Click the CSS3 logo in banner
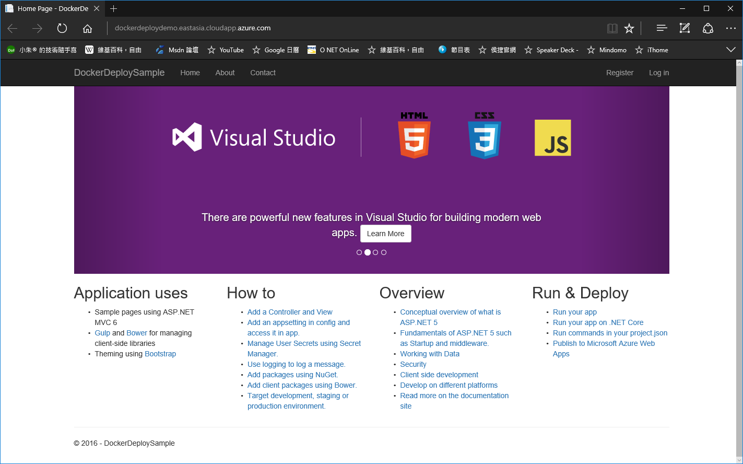This screenshot has height=464, width=743. click(x=485, y=135)
